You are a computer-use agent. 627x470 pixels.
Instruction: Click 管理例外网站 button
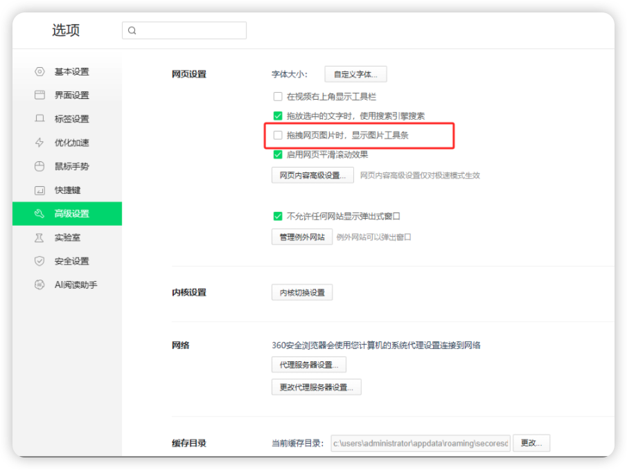(x=302, y=237)
